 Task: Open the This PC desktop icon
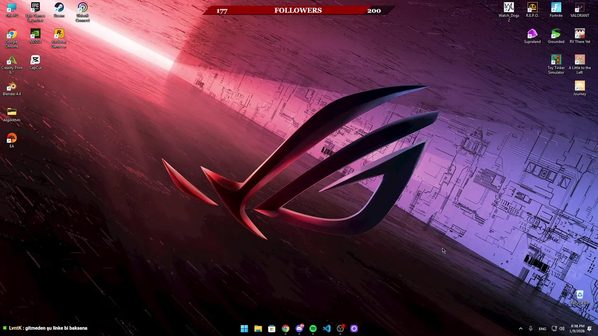[12, 10]
